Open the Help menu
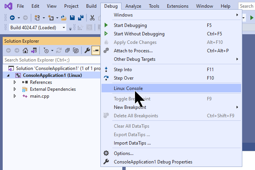255x170 pixels. (225, 6)
